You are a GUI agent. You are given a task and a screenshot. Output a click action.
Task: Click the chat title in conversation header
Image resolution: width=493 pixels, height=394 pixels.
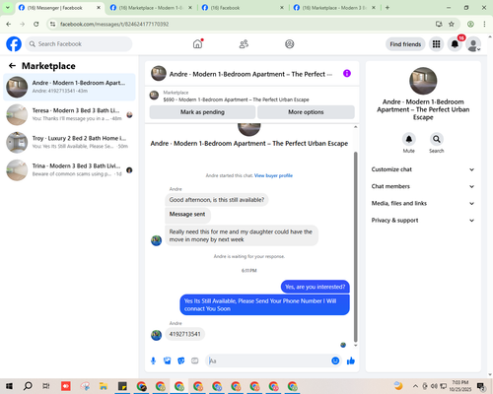click(x=250, y=74)
